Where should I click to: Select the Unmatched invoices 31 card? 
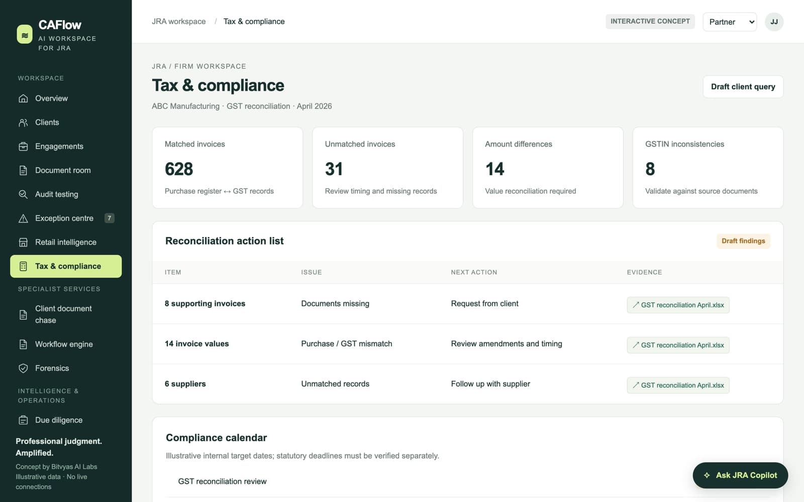[x=387, y=168]
